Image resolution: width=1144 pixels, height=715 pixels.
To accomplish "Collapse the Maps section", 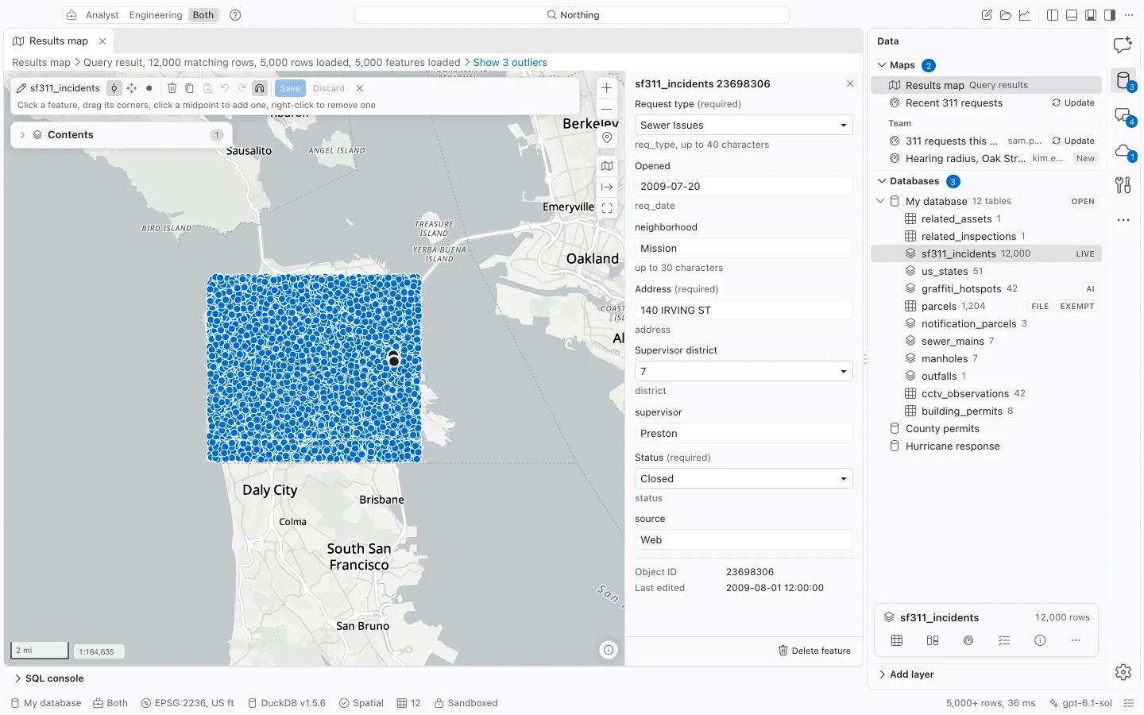I will pyautogui.click(x=882, y=65).
